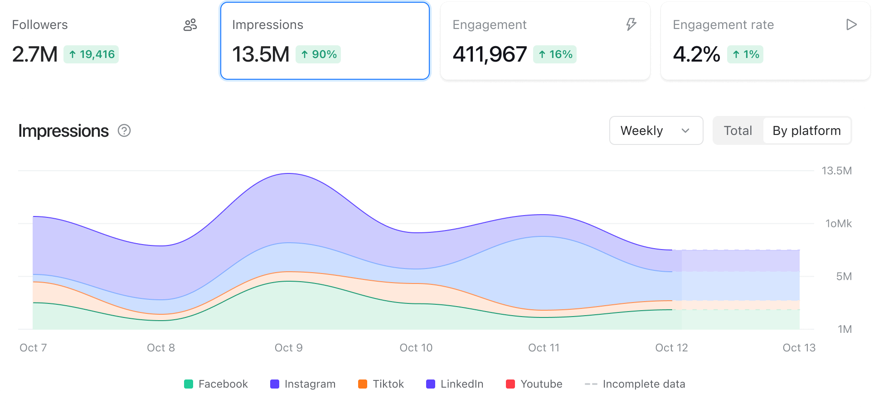Open the Engagement metric card
Viewport: 874px width, 413px height.
point(545,41)
